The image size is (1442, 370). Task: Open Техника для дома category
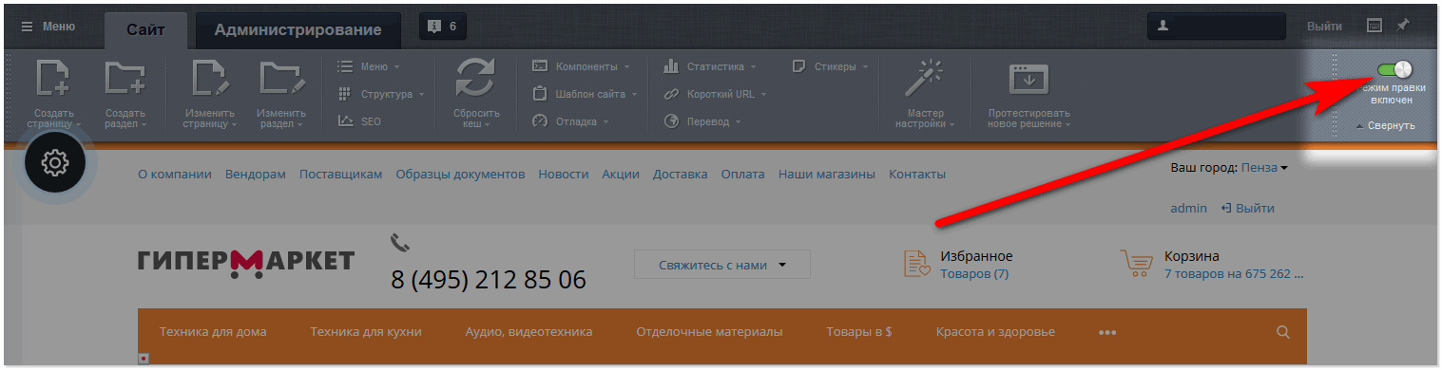coord(213,332)
